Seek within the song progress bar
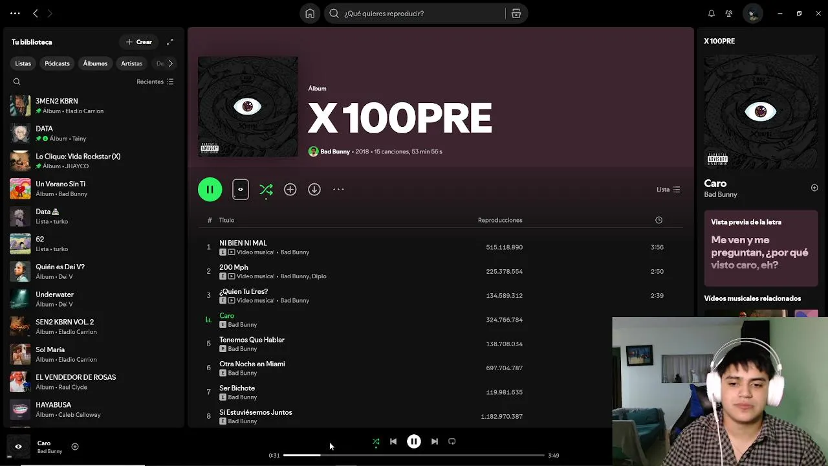This screenshot has height=466, width=828. point(414,456)
